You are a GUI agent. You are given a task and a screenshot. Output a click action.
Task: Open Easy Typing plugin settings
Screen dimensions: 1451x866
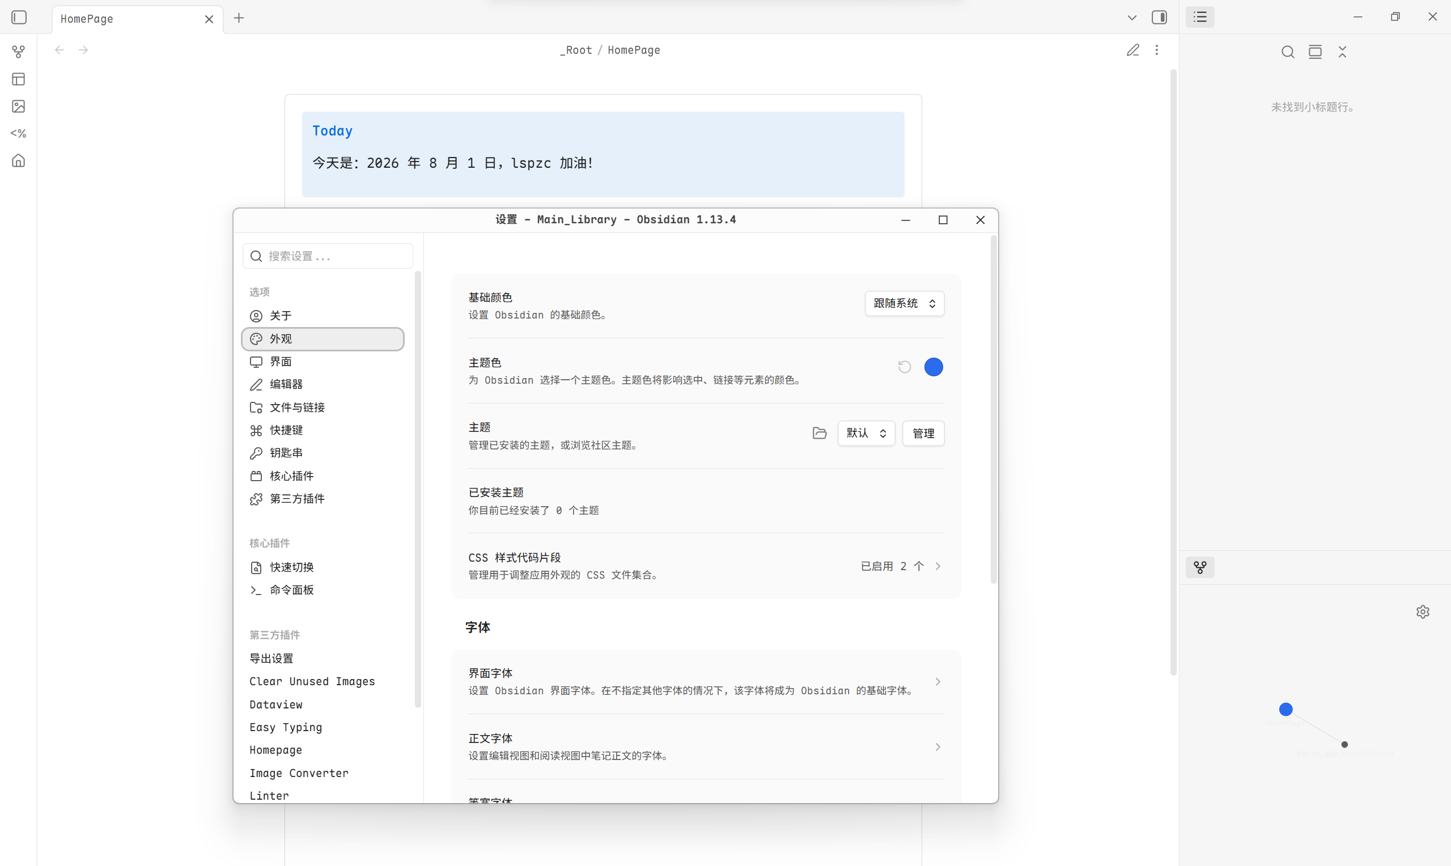323,727
